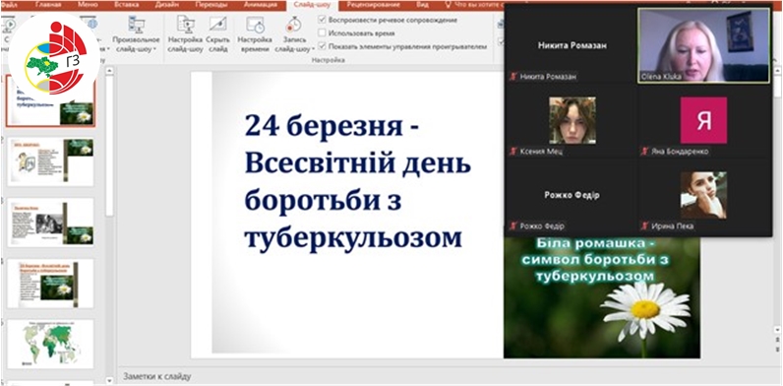The height and width of the screenshot is (386, 783).
Task: Click muted mic icon beside Ирина Пека
Action: coord(644,226)
